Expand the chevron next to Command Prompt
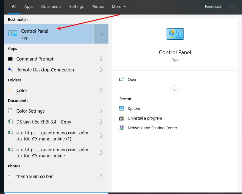The height and width of the screenshot is (194, 242). [101, 59]
